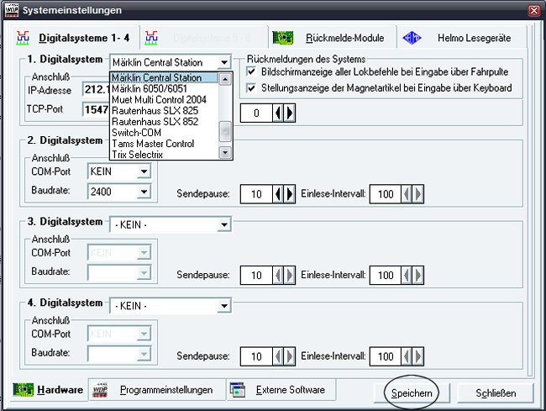The height and width of the screenshot is (411, 546).
Task: Click dropdown list scroll up arrow
Action: tap(225, 79)
